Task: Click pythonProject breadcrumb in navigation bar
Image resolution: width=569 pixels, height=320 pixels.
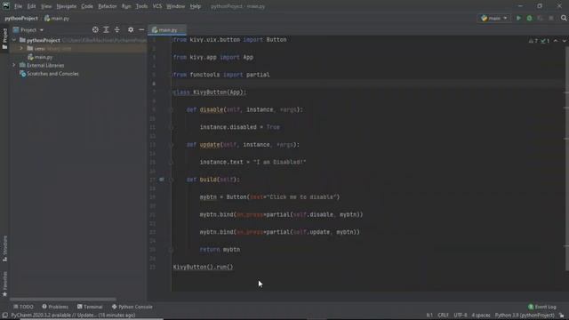Action: coord(21,18)
